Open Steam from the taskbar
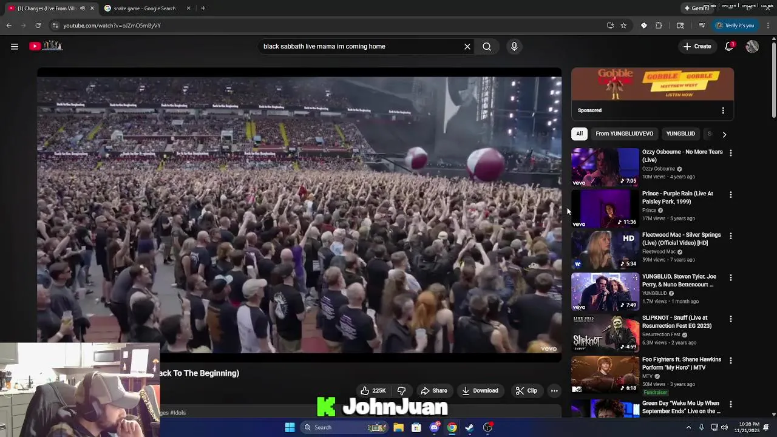Screen dimensions: 777x437 tap(469, 427)
